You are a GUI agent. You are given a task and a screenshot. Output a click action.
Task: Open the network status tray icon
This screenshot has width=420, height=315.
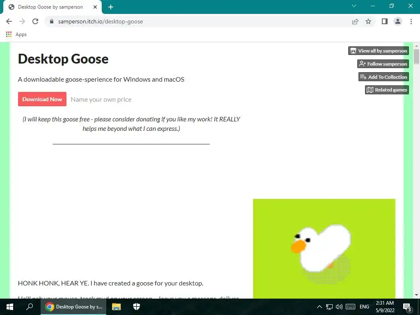pyautogui.click(x=329, y=307)
